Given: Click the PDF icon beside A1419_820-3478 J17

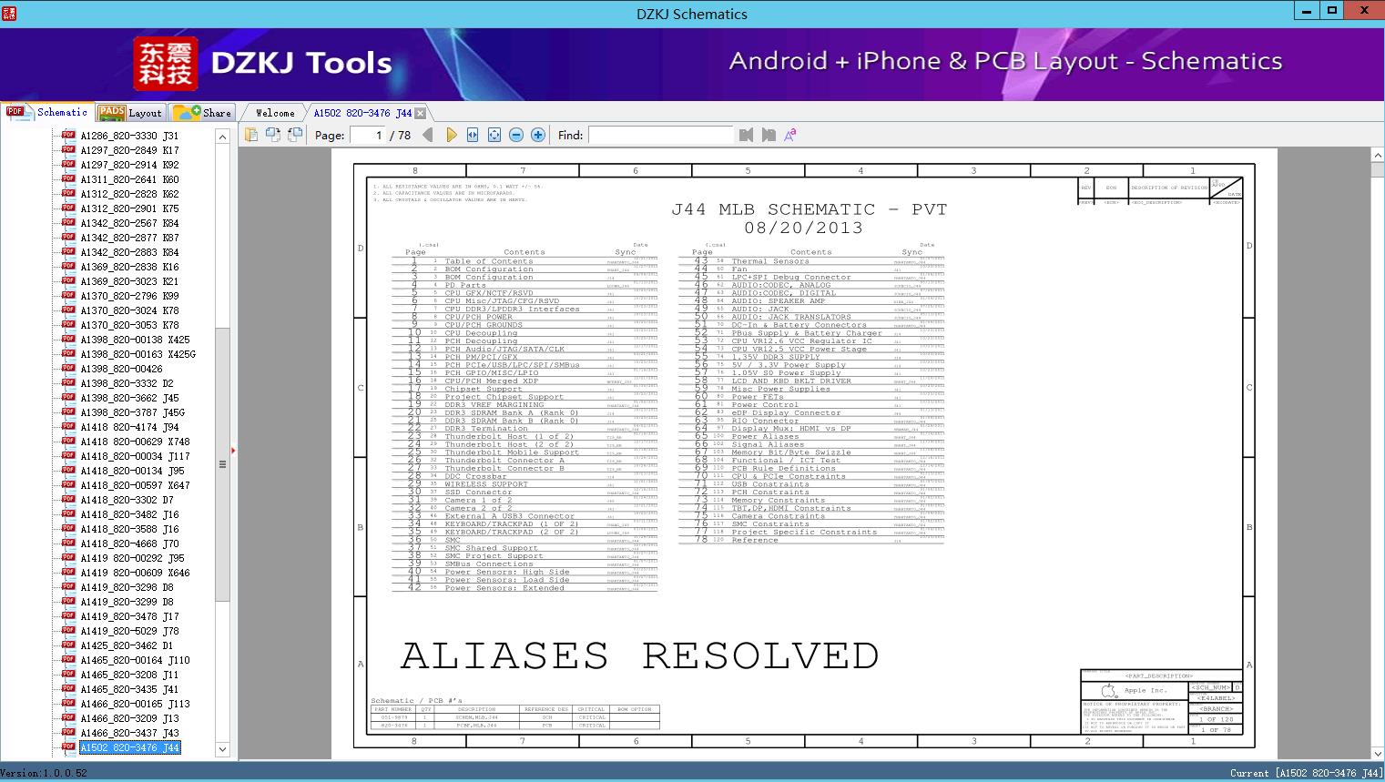Looking at the screenshot, I should (68, 615).
